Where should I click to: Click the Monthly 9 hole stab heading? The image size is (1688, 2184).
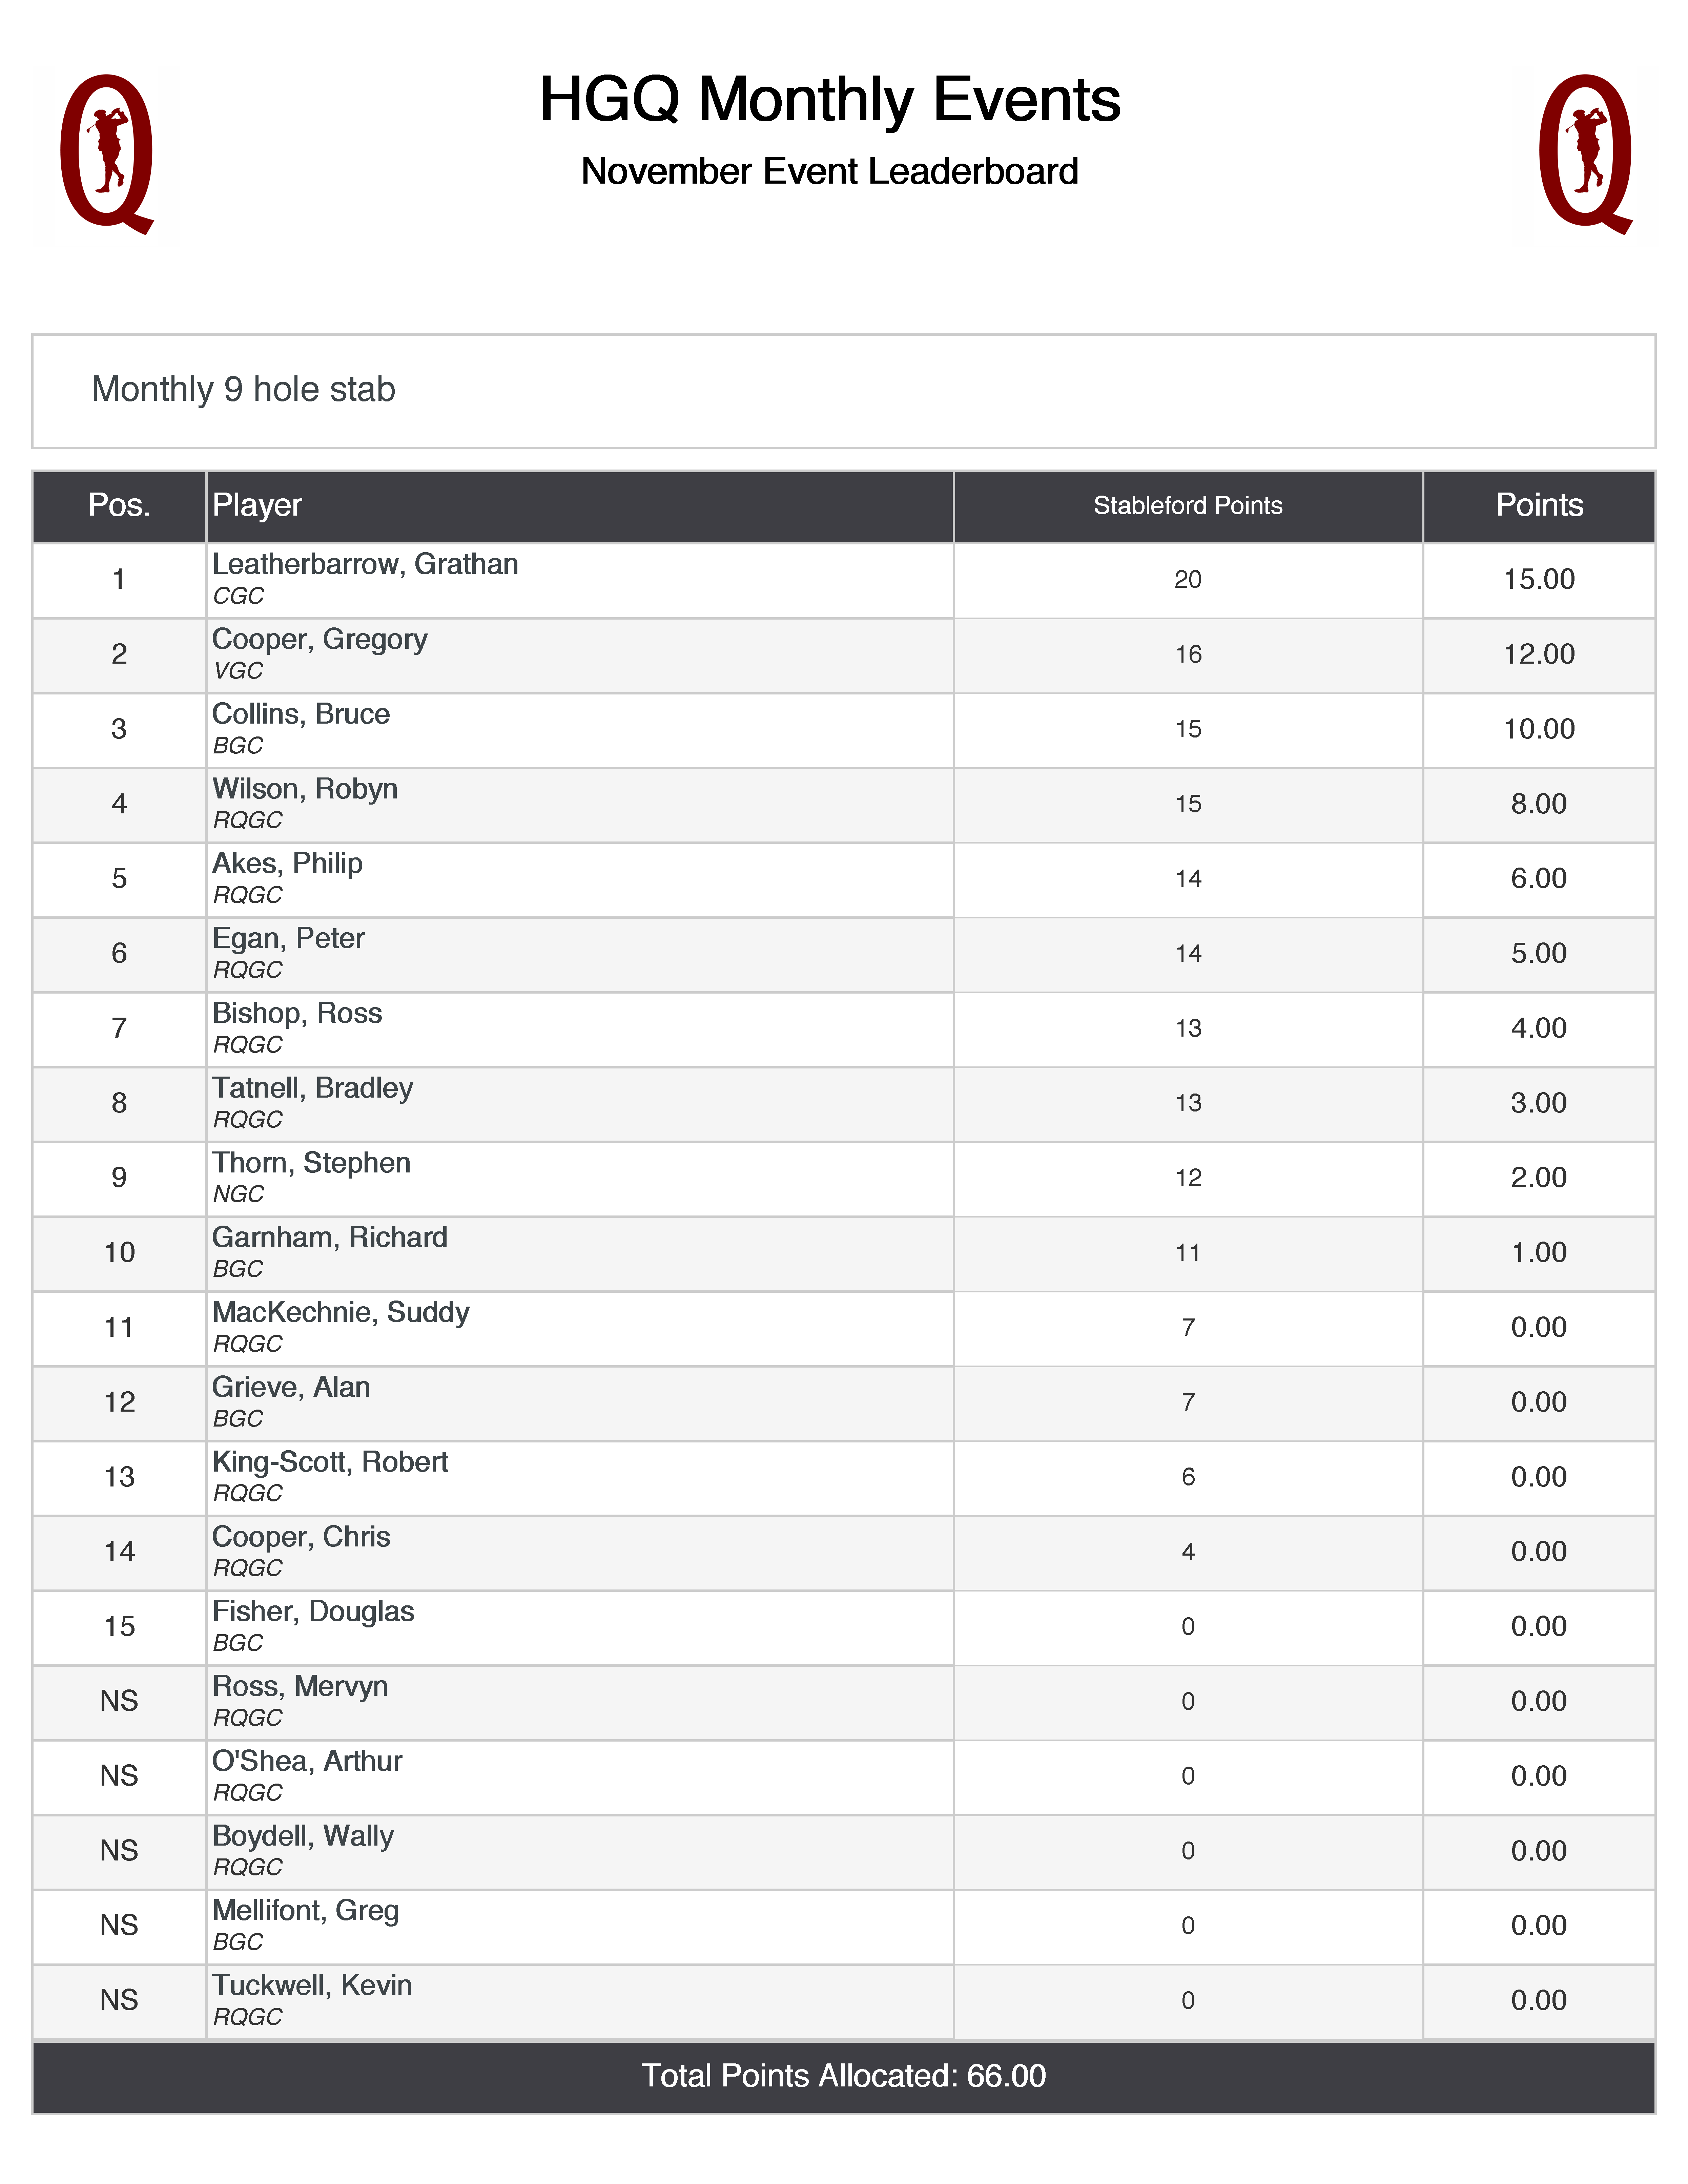pyautogui.click(x=243, y=389)
